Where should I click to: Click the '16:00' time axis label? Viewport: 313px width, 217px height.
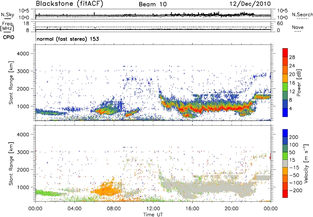pos(192,209)
